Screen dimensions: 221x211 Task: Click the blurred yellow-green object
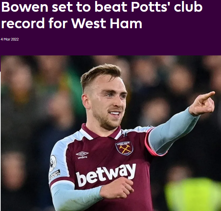[x=193, y=194]
